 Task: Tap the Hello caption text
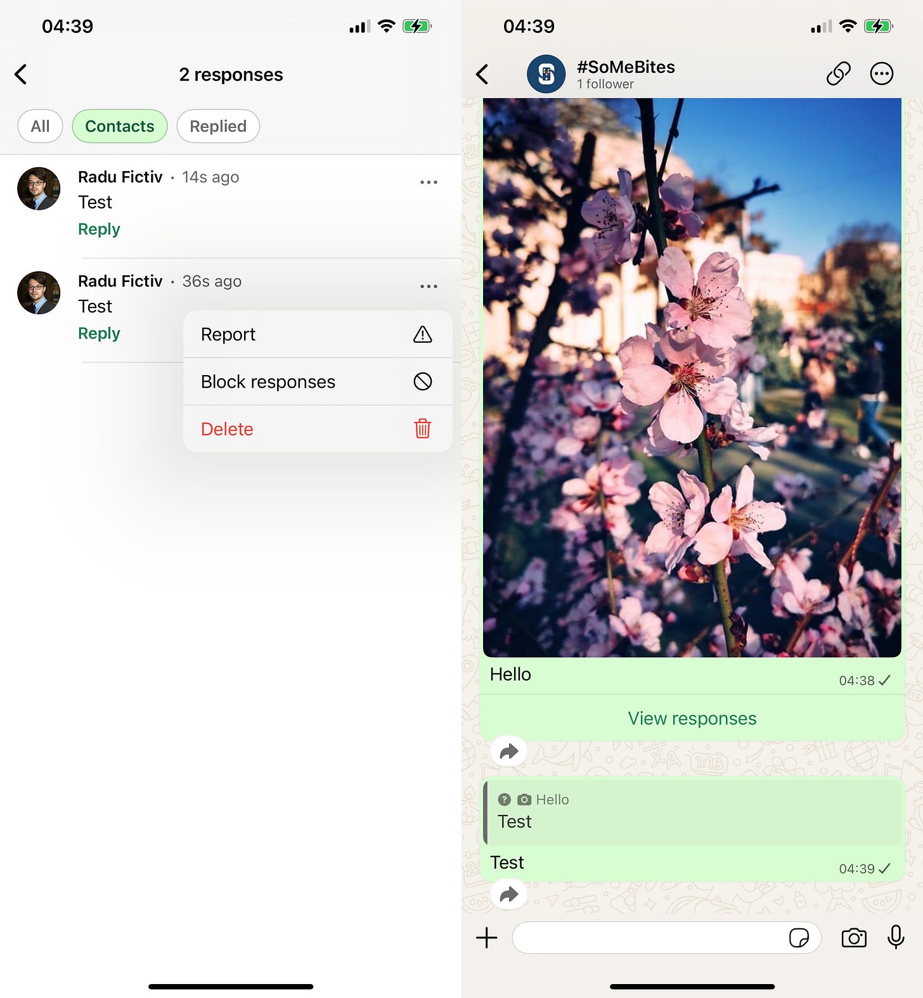[x=510, y=674]
